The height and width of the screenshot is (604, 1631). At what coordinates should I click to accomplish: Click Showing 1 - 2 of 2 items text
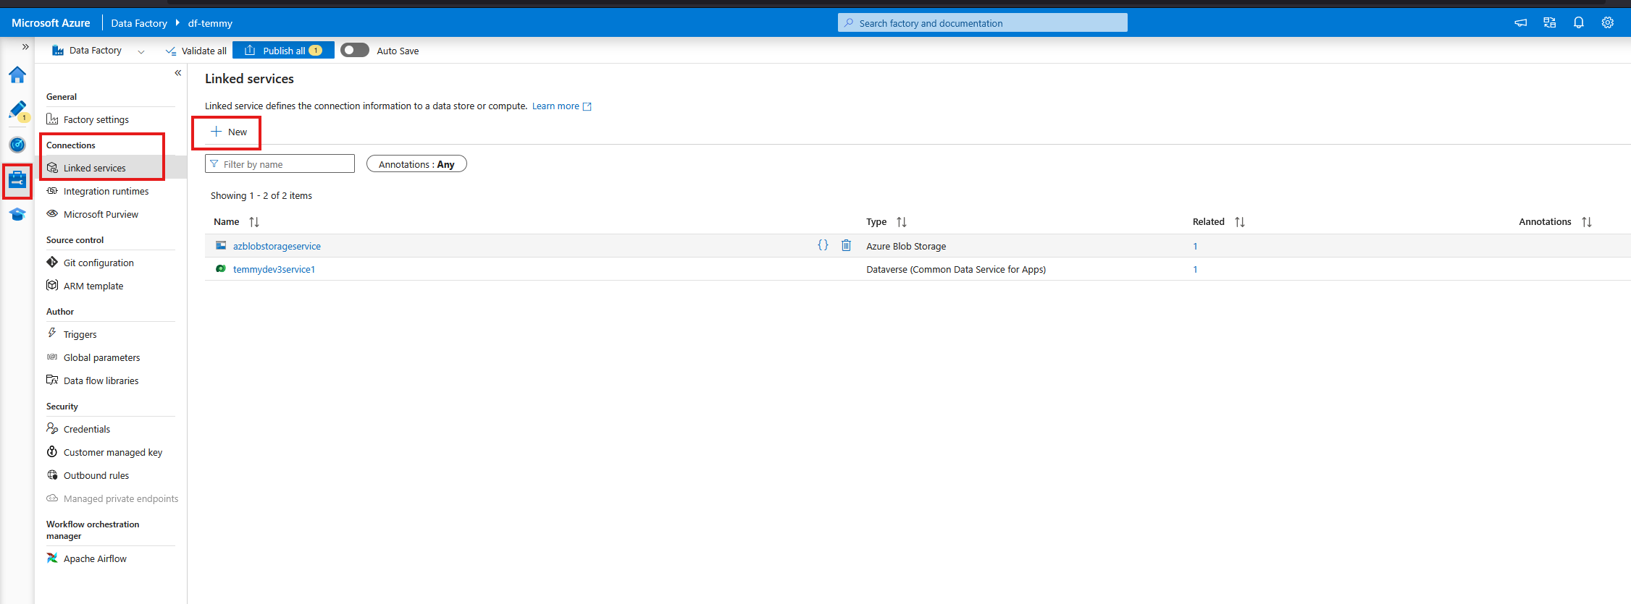261,196
